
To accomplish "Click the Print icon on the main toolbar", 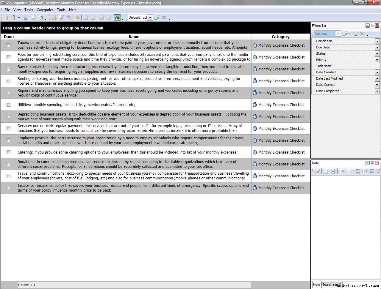I will tap(33, 18).
